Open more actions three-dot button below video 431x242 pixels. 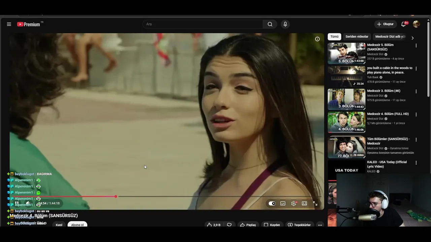pyautogui.click(x=320, y=225)
